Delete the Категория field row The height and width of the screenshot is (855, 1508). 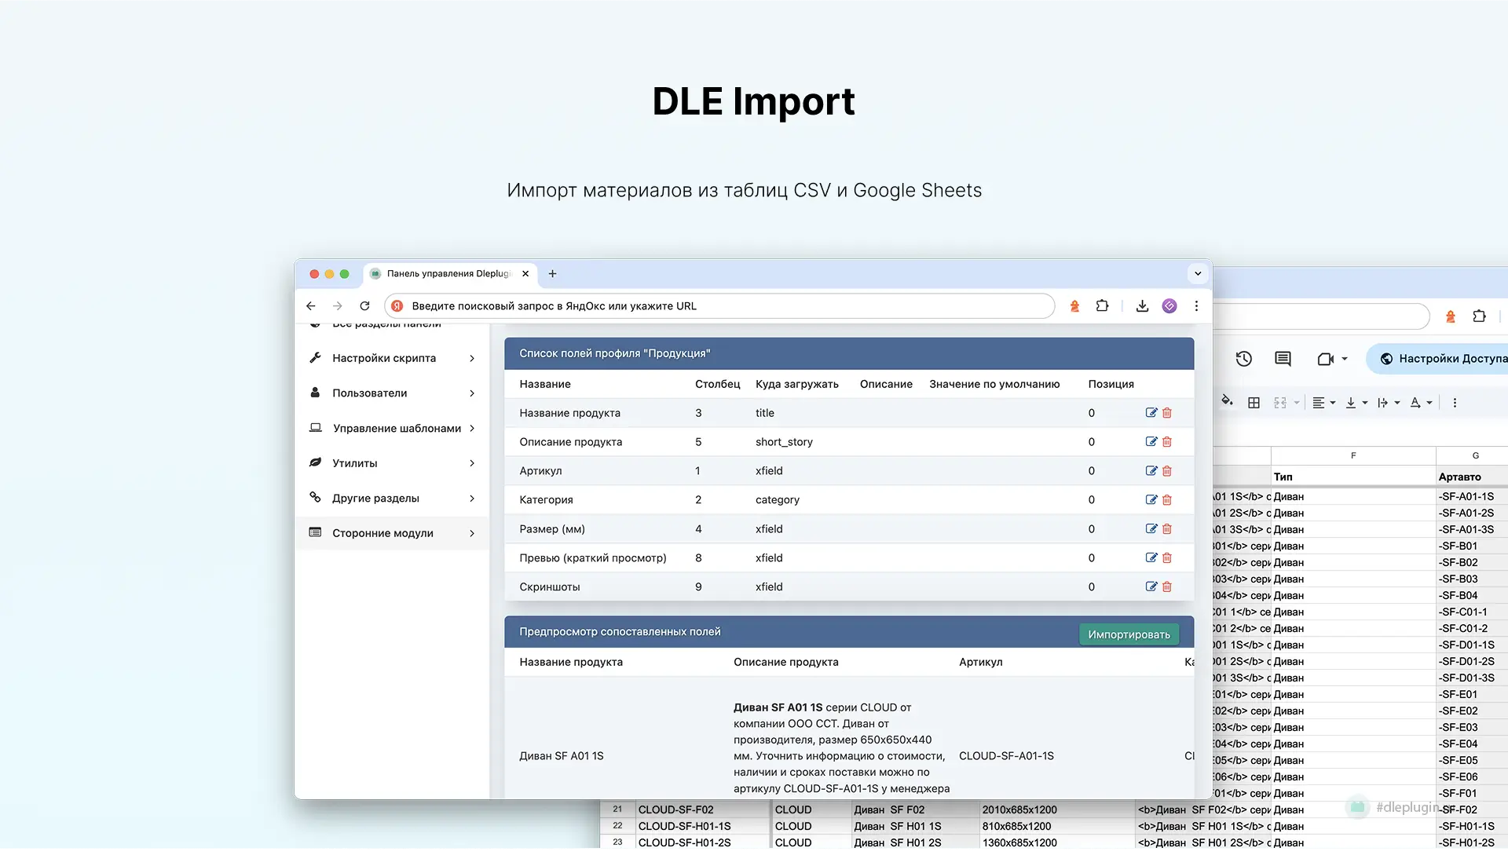coord(1167,500)
